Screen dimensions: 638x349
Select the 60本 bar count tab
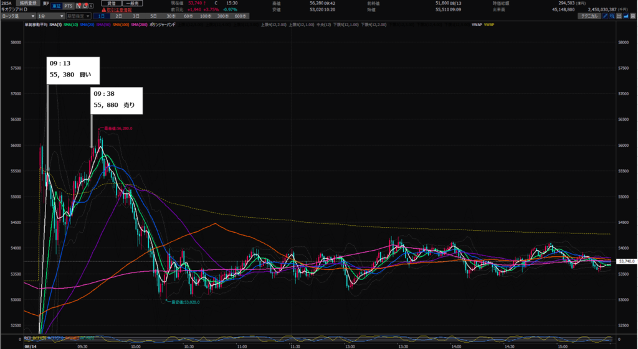pyautogui.click(x=188, y=16)
